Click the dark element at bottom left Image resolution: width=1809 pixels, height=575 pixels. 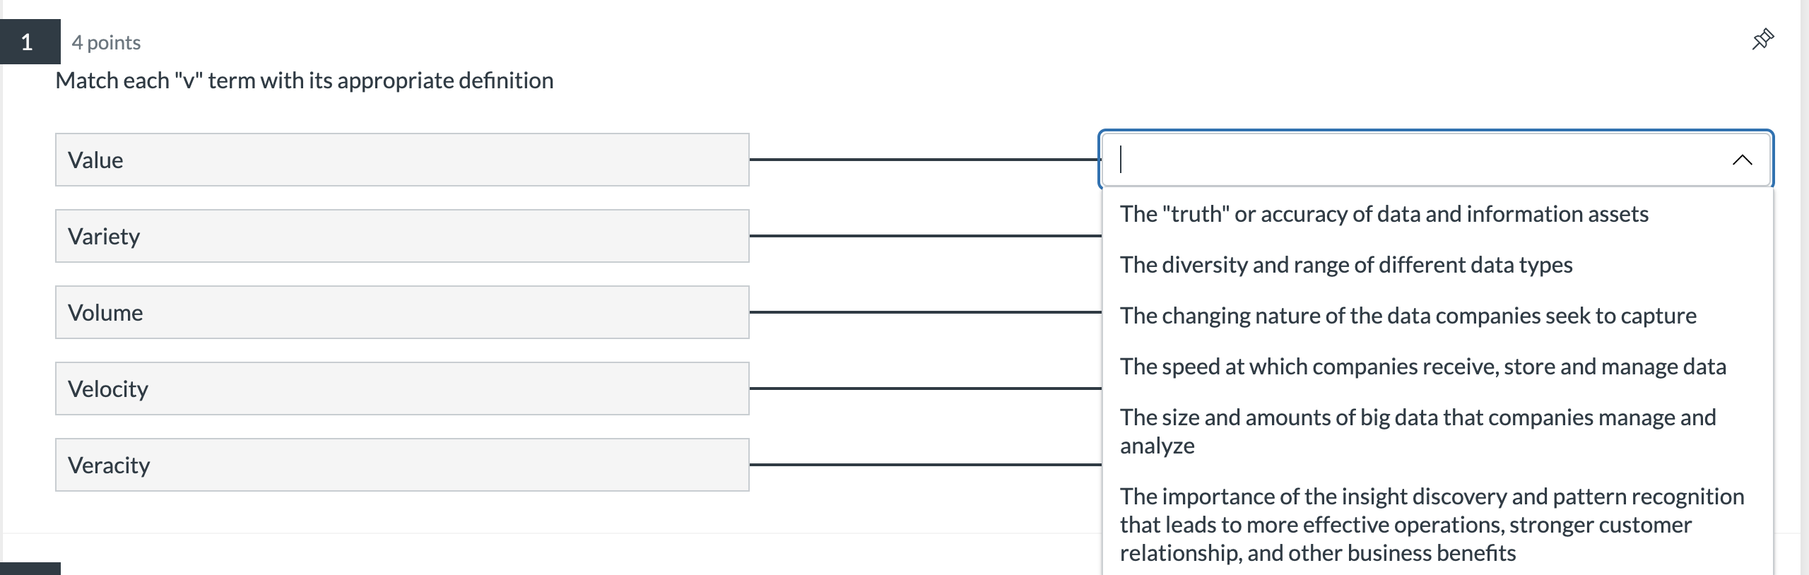pyautogui.click(x=28, y=569)
